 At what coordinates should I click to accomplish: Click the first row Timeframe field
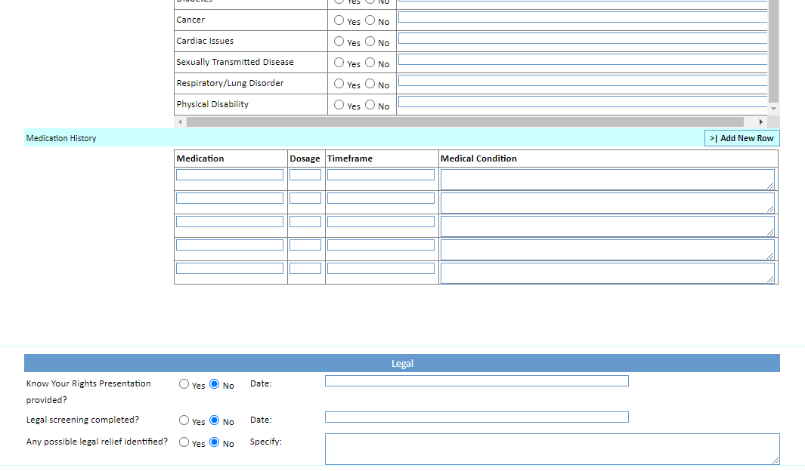tap(381, 175)
